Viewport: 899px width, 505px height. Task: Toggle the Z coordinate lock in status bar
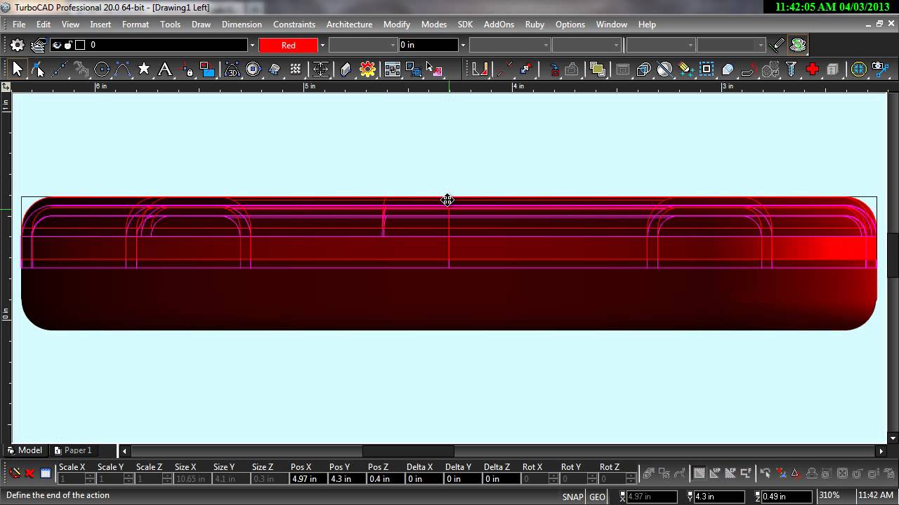click(757, 497)
